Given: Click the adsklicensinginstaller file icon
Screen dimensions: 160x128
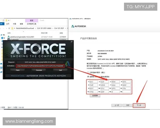Looking at the screenshot, I should pos(9,37).
